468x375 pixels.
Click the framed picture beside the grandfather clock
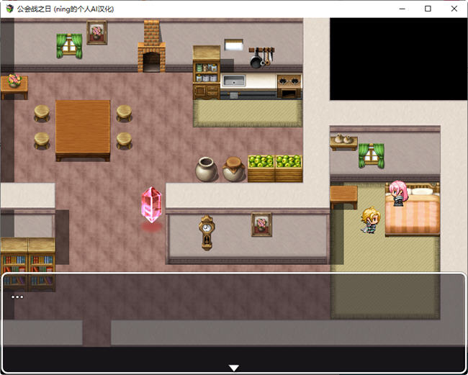click(261, 224)
